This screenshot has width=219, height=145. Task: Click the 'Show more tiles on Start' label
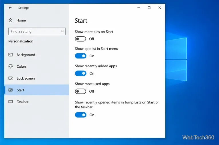pyautogui.click(x=94, y=32)
